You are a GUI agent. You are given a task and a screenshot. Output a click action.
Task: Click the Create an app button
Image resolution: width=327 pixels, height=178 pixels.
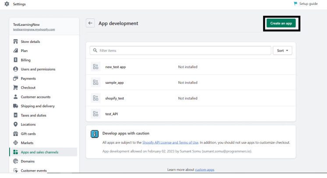click(281, 23)
